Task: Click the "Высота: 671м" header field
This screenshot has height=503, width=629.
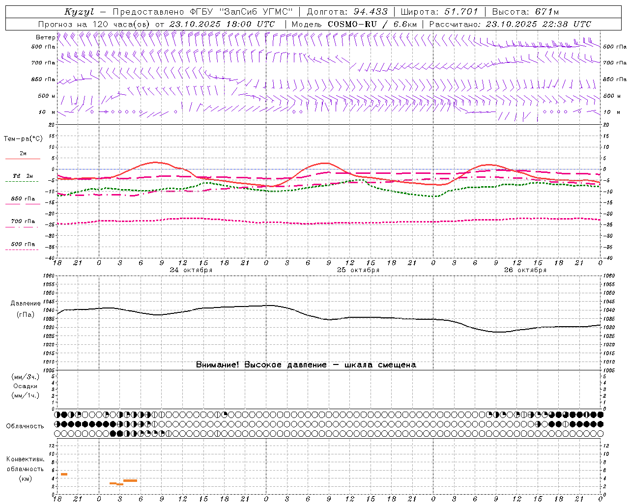Action: (x=525, y=12)
